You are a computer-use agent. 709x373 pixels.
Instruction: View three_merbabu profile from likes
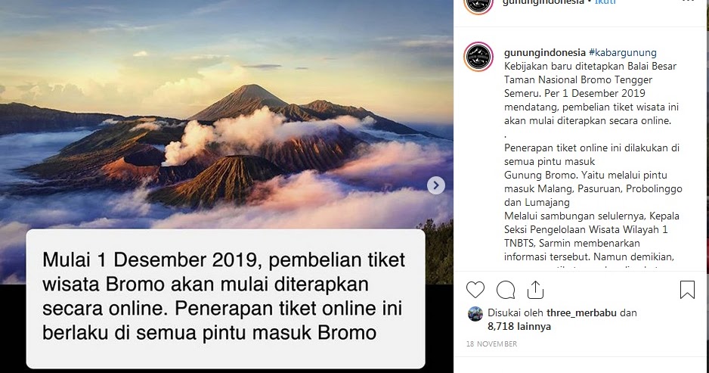click(x=575, y=312)
